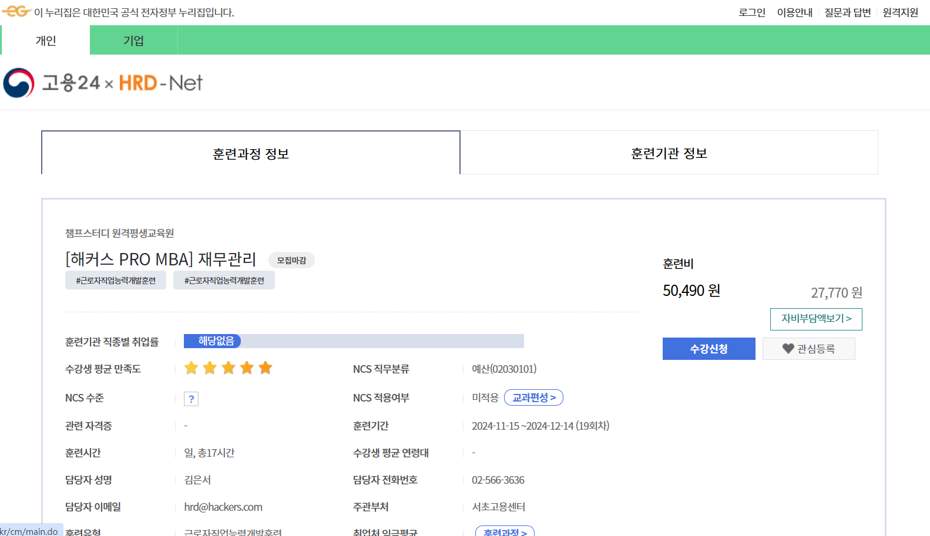The height and width of the screenshot is (536, 930).
Task: Click the 담당자 이메일 label
Action: coord(93,507)
